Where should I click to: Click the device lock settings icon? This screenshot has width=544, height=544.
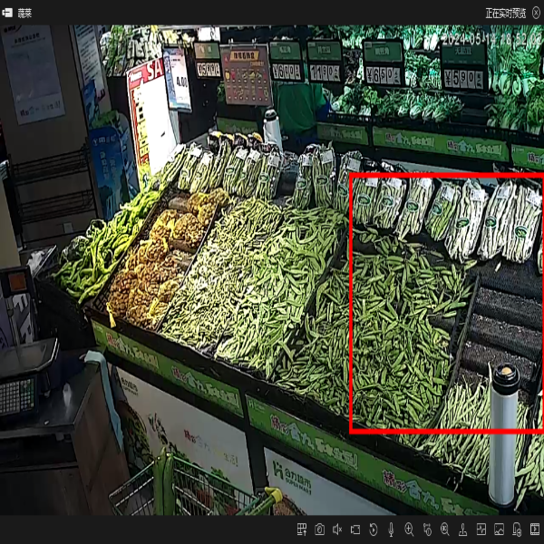[x=516, y=529]
